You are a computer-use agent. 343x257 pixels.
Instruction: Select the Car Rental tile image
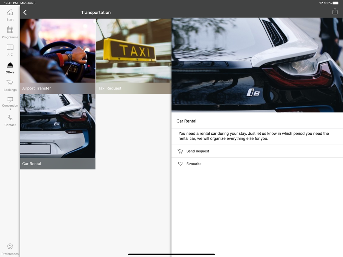(x=58, y=126)
